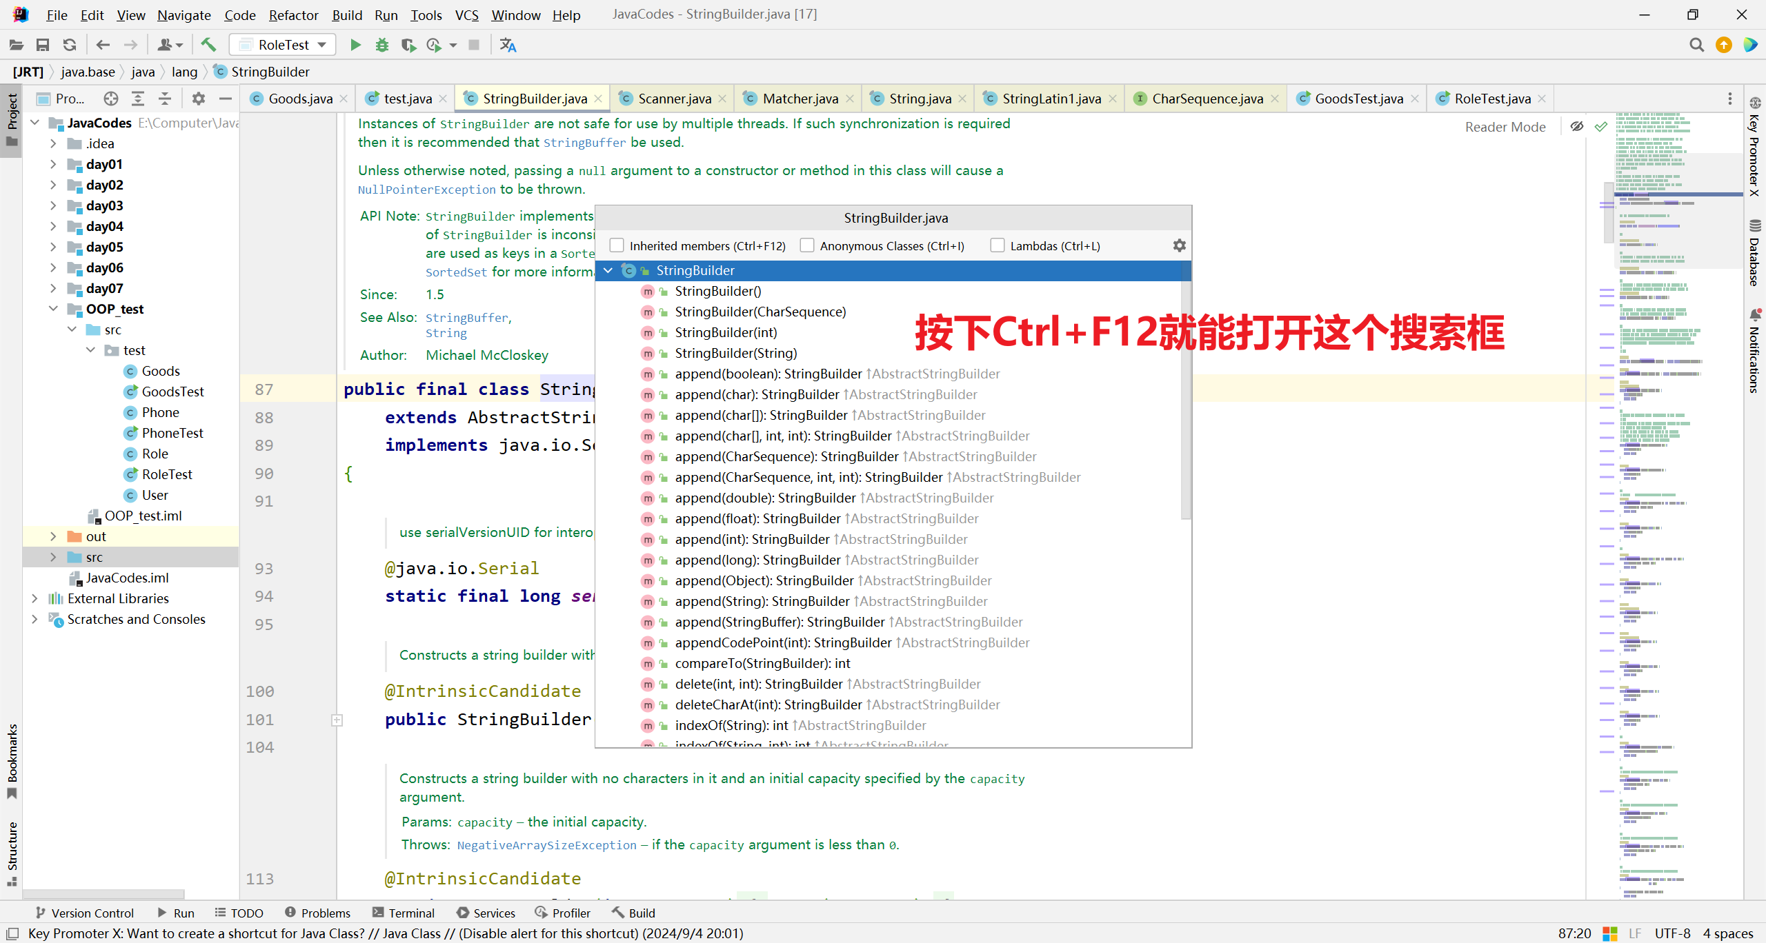Click Synchronize reload icon in toolbar

tap(70, 45)
